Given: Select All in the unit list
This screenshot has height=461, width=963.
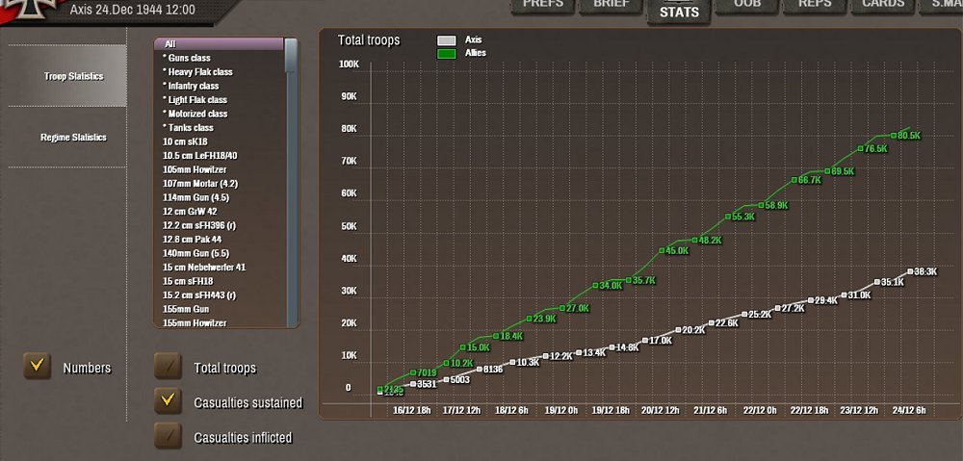Looking at the screenshot, I should tap(219, 44).
